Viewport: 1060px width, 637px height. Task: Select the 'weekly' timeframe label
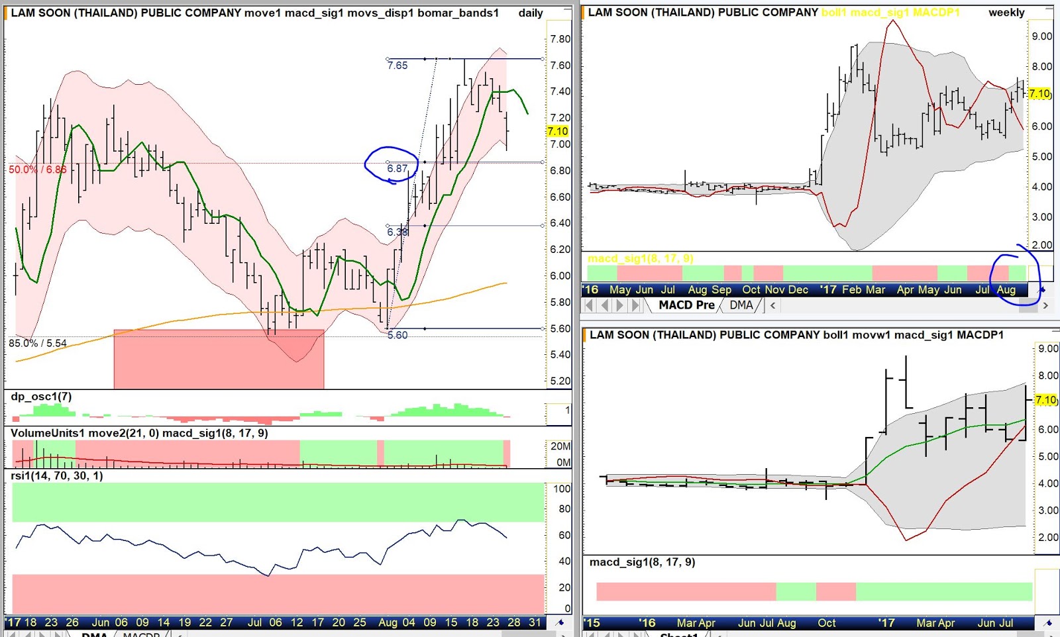click(1006, 12)
